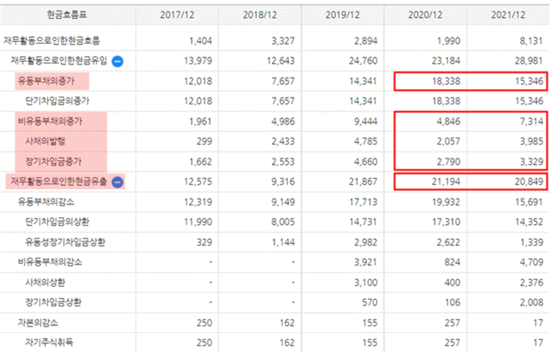The height and width of the screenshot is (357, 551).
Task: Click the value 824 in 비유동부채의감소 row
Action: pos(452,263)
